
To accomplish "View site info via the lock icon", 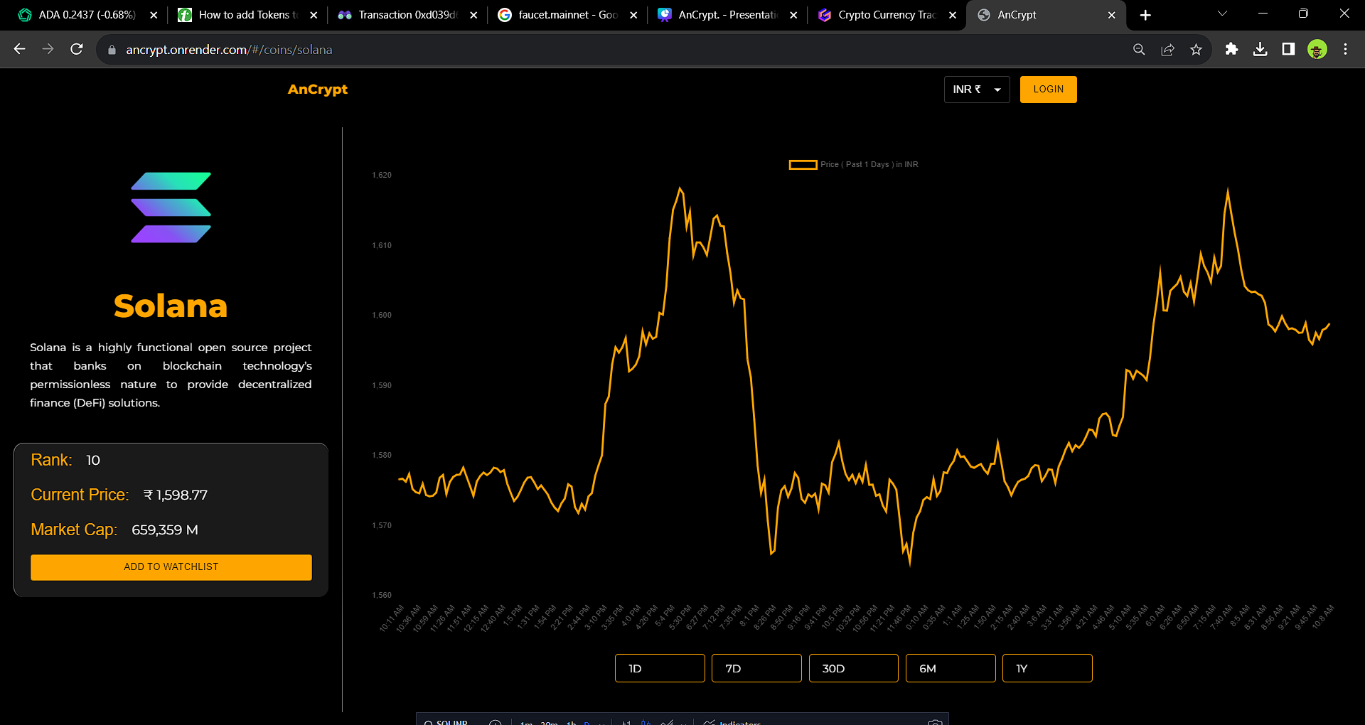I will [111, 50].
